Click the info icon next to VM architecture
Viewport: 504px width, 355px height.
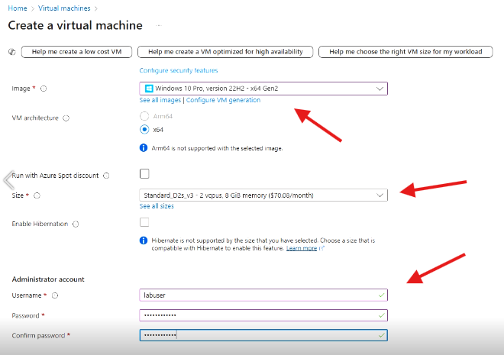[66, 118]
